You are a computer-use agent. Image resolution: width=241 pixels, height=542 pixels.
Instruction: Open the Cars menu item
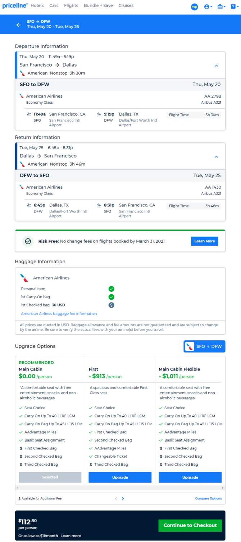click(x=54, y=6)
